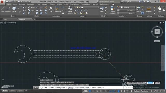Screen dimensions: 166x93
Task: Click the Erase tool icon
Action: [46, 7]
